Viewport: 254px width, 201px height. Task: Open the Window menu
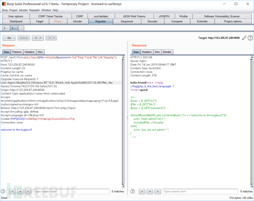coord(46,10)
